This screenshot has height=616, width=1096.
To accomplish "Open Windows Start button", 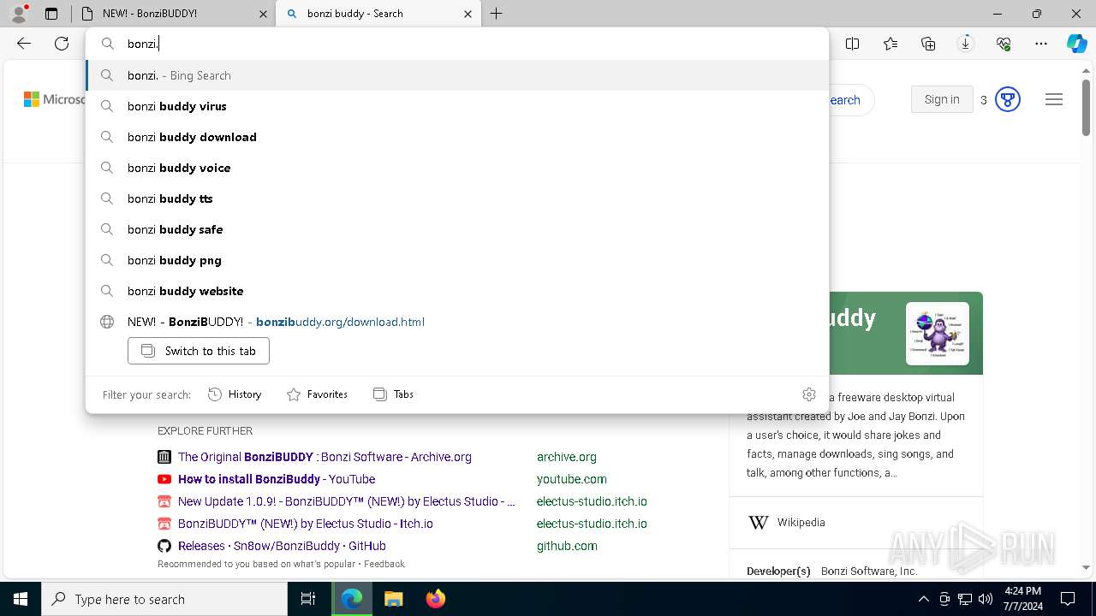I will 21,599.
